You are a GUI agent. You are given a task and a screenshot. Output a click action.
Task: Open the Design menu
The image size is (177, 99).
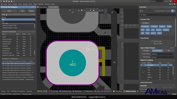click(x=25, y=4)
